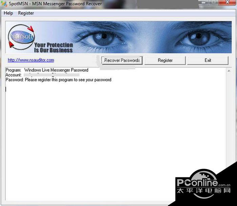Click the 'Please register this program' password line

click(x=58, y=80)
